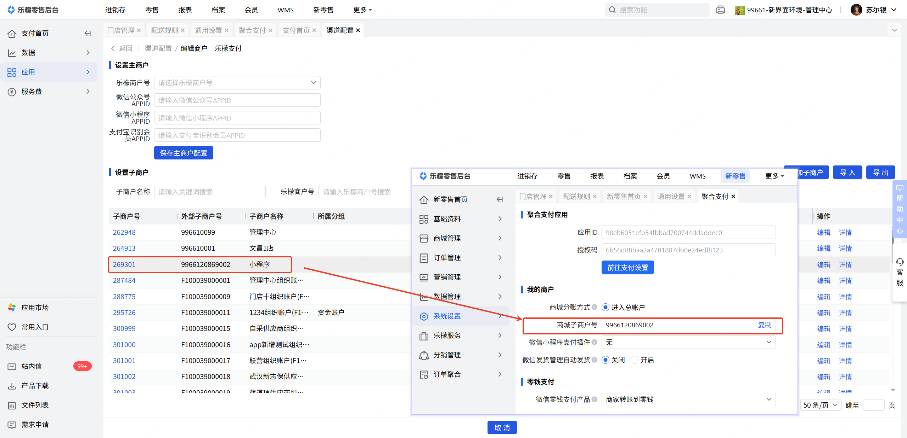Open the 文件列表 icon

(12, 405)
